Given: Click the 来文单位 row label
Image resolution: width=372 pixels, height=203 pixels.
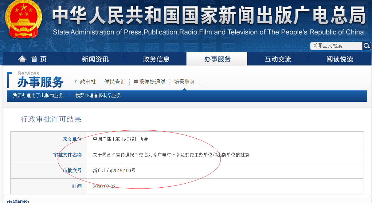Looking at the screenshot, I should click(72, 139).
